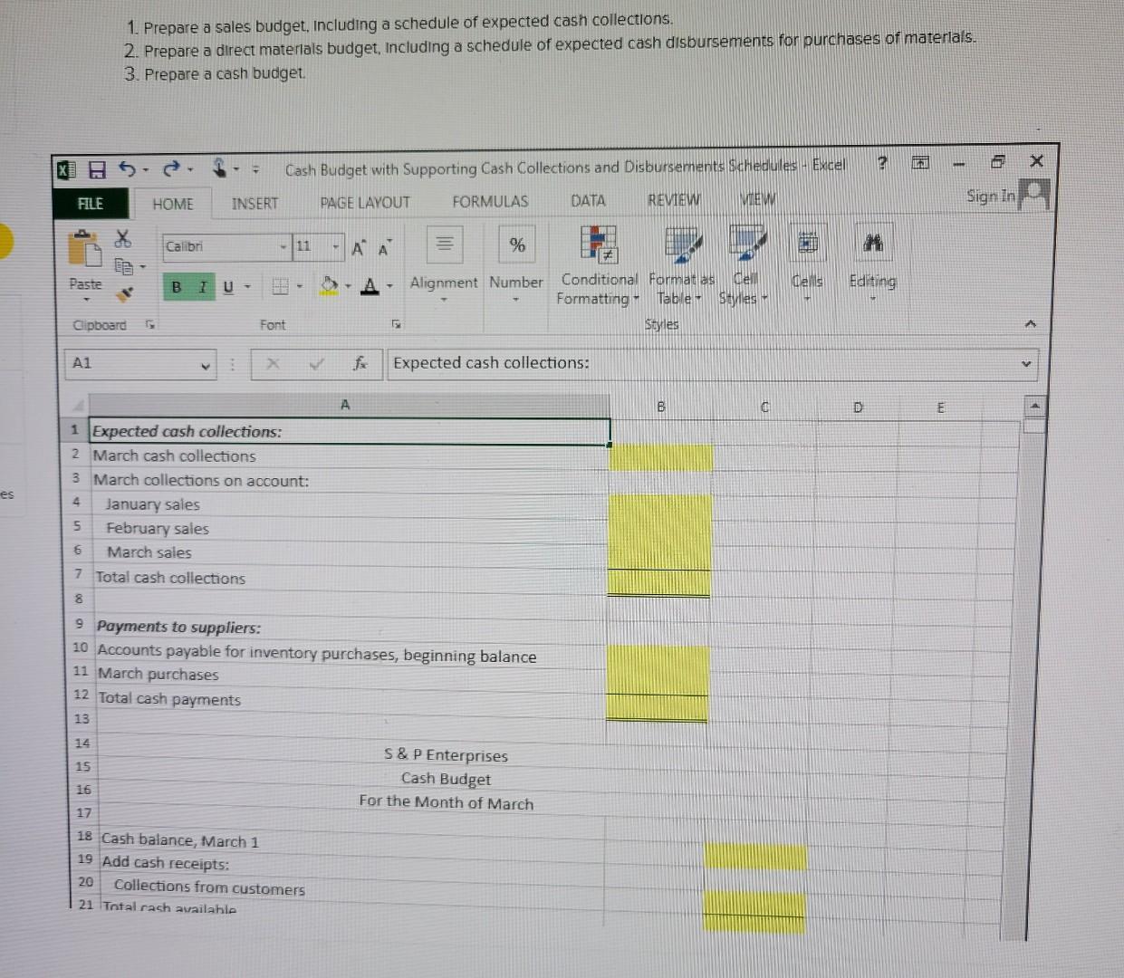Select cell B2 under Expected cash collections
Image resolution: width=1124 pixels, height=978 pixels.
(660, 455)
